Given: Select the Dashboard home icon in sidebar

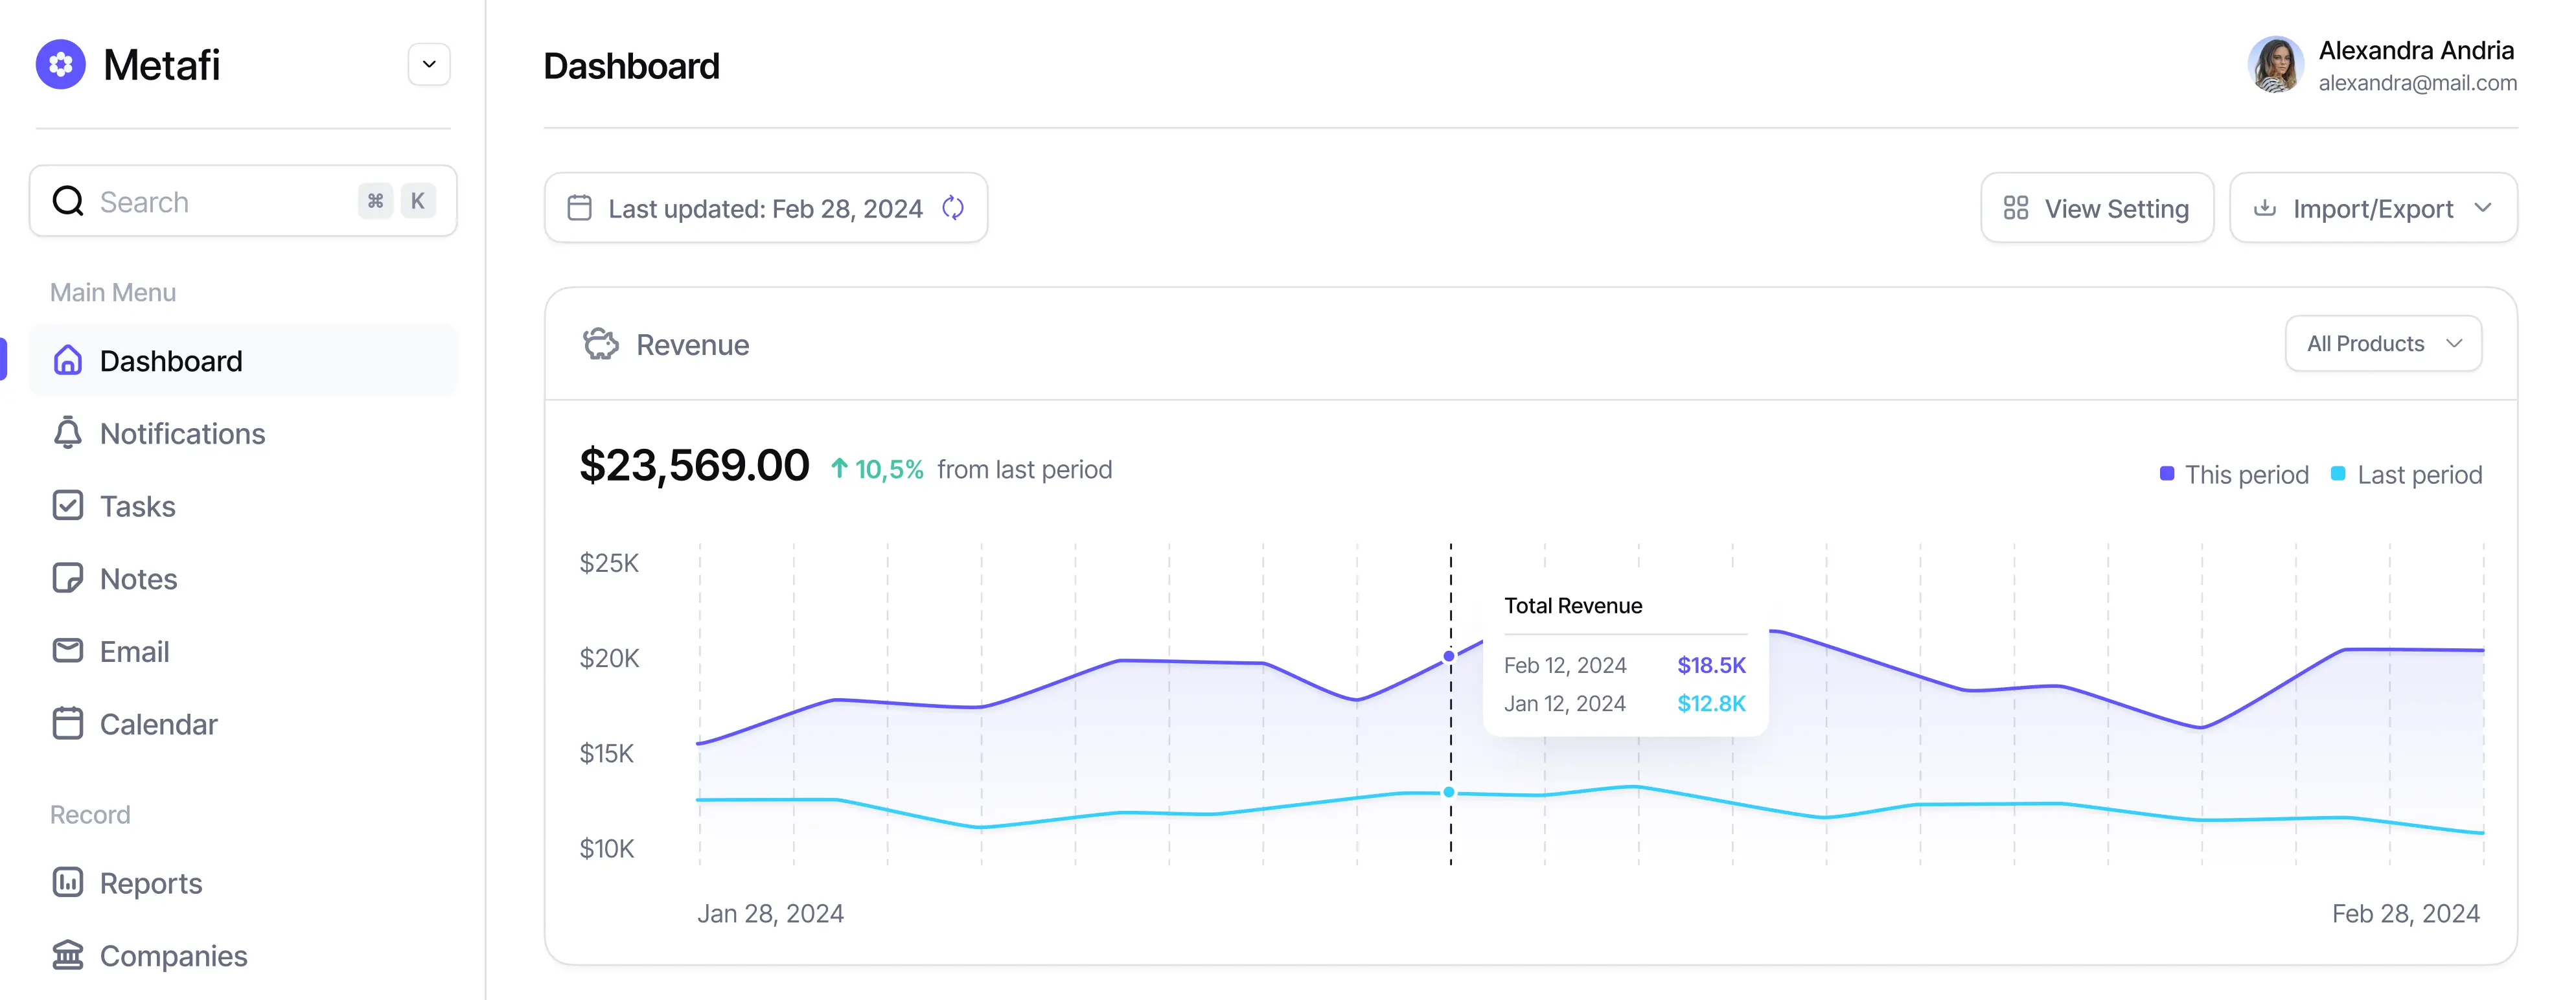Looking at the screenshot, I should click(x=67, y=360).
